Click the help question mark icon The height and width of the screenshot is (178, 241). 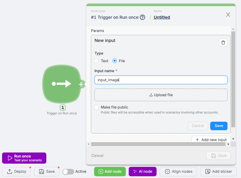point(142,17)
